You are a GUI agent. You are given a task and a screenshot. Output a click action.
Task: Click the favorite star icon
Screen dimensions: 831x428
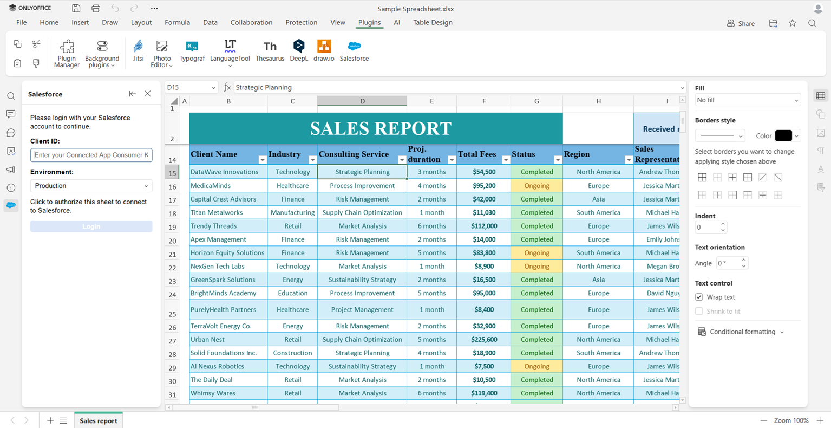(x=793, y=23)
